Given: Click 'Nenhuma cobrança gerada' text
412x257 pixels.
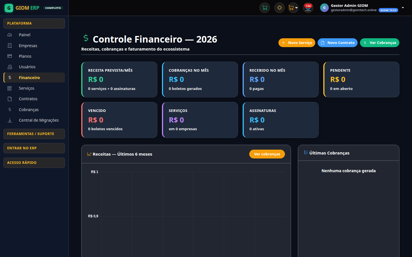Looking at the screenshot, I should (x=348, y=171).
